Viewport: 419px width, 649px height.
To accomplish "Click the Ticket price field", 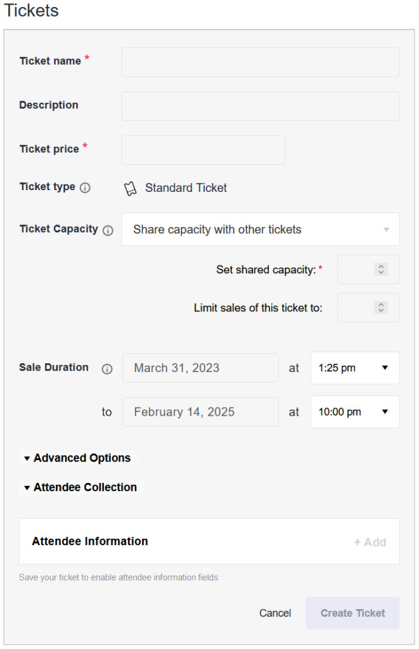I will click(203, 150).
